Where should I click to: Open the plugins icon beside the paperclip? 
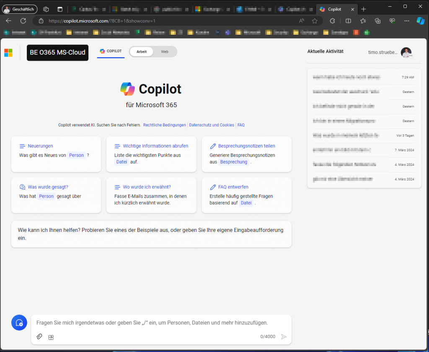(51, 337)
